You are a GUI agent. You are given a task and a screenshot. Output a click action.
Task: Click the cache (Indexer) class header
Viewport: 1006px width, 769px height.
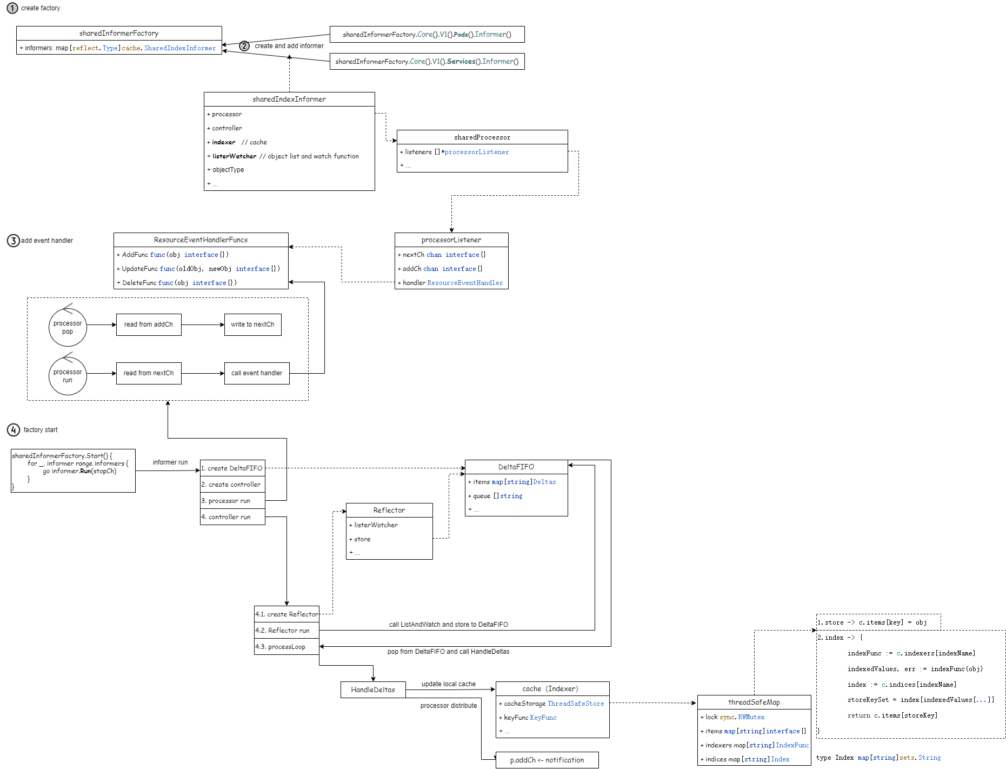pos(552,689)
